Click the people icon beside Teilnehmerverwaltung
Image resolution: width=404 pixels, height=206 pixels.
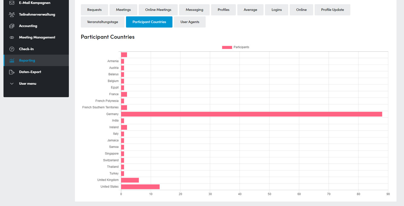[x=12, y=15]
